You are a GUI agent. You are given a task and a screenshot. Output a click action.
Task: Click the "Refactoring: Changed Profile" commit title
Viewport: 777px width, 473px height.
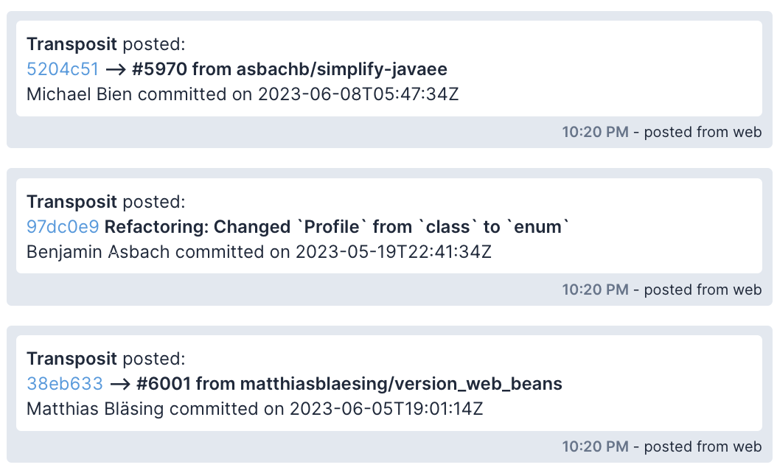[337, 227]
